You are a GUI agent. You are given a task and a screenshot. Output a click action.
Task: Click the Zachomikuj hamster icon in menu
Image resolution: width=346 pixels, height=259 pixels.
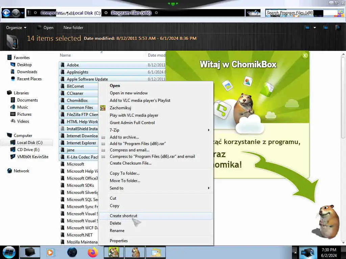pos(103,108)
